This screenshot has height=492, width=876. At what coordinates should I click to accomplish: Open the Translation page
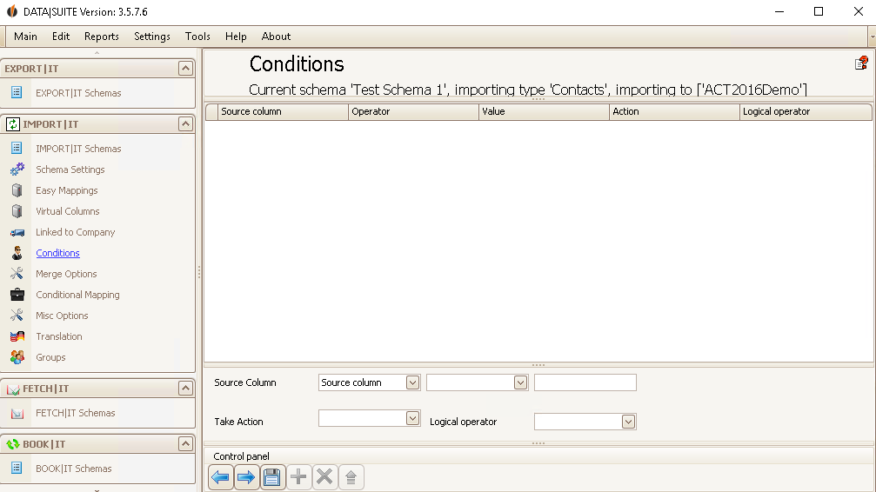[x=58, y=336]
